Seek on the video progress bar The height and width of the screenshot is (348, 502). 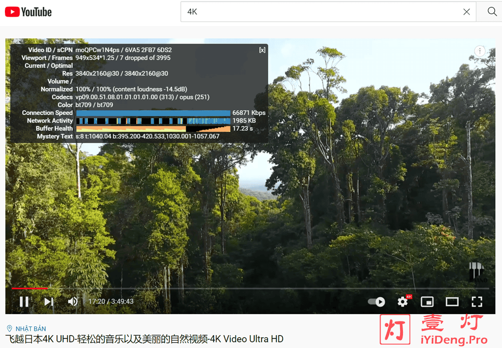[251, 289]
